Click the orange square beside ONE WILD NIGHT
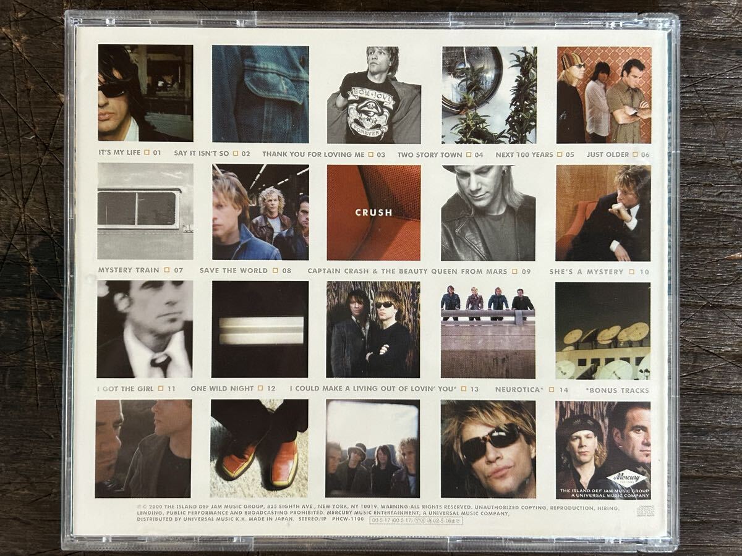 (x=260, y=389)
